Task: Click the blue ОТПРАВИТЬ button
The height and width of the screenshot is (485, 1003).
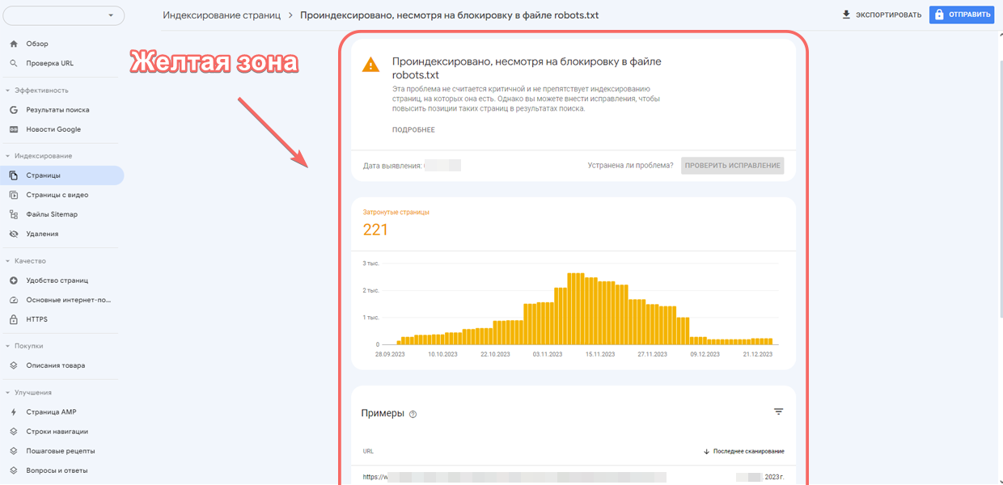Action: [x=962, y=15]
